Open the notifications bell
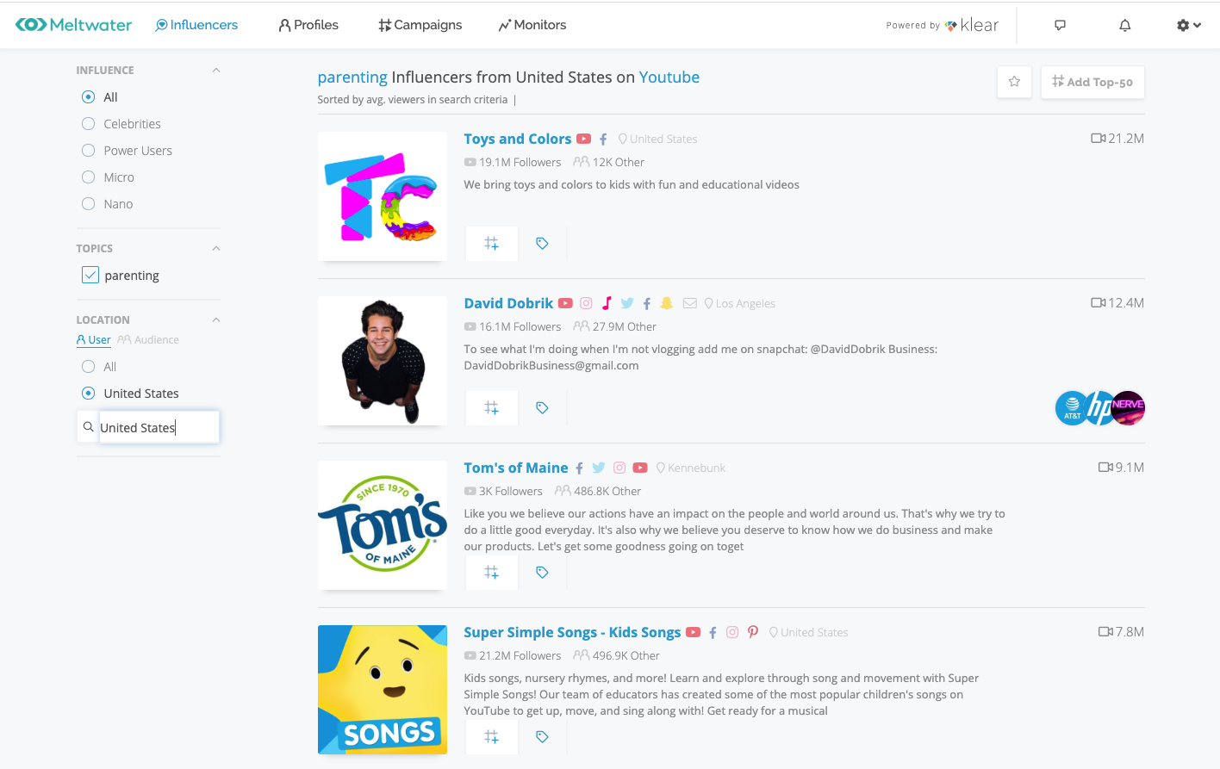1220x769 pixels. point(1125,25)
